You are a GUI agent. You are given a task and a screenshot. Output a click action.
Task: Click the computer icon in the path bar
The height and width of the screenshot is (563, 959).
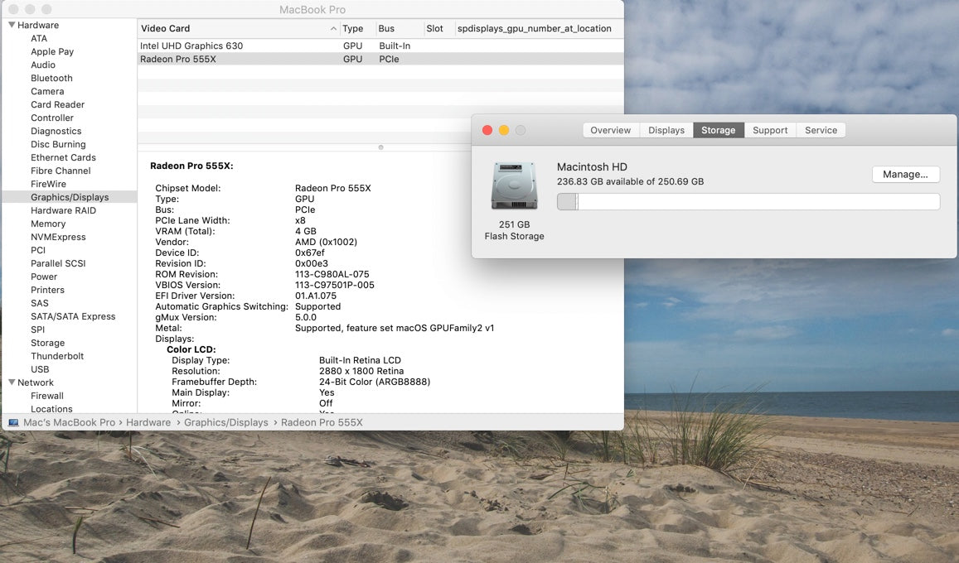[13, 422]
